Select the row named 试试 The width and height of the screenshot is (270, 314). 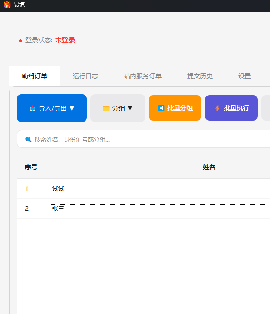(x=144, y=189)
